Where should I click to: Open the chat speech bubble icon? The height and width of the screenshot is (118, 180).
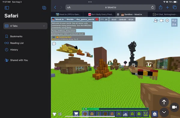tap(54, 44)
